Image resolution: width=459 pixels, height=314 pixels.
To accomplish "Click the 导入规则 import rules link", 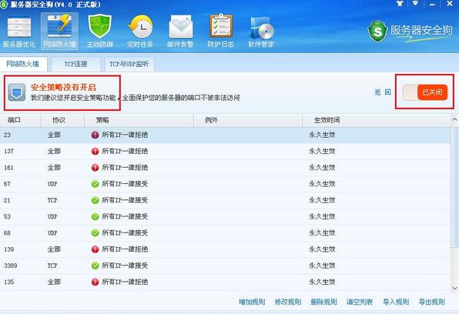I will click(396, 302).
